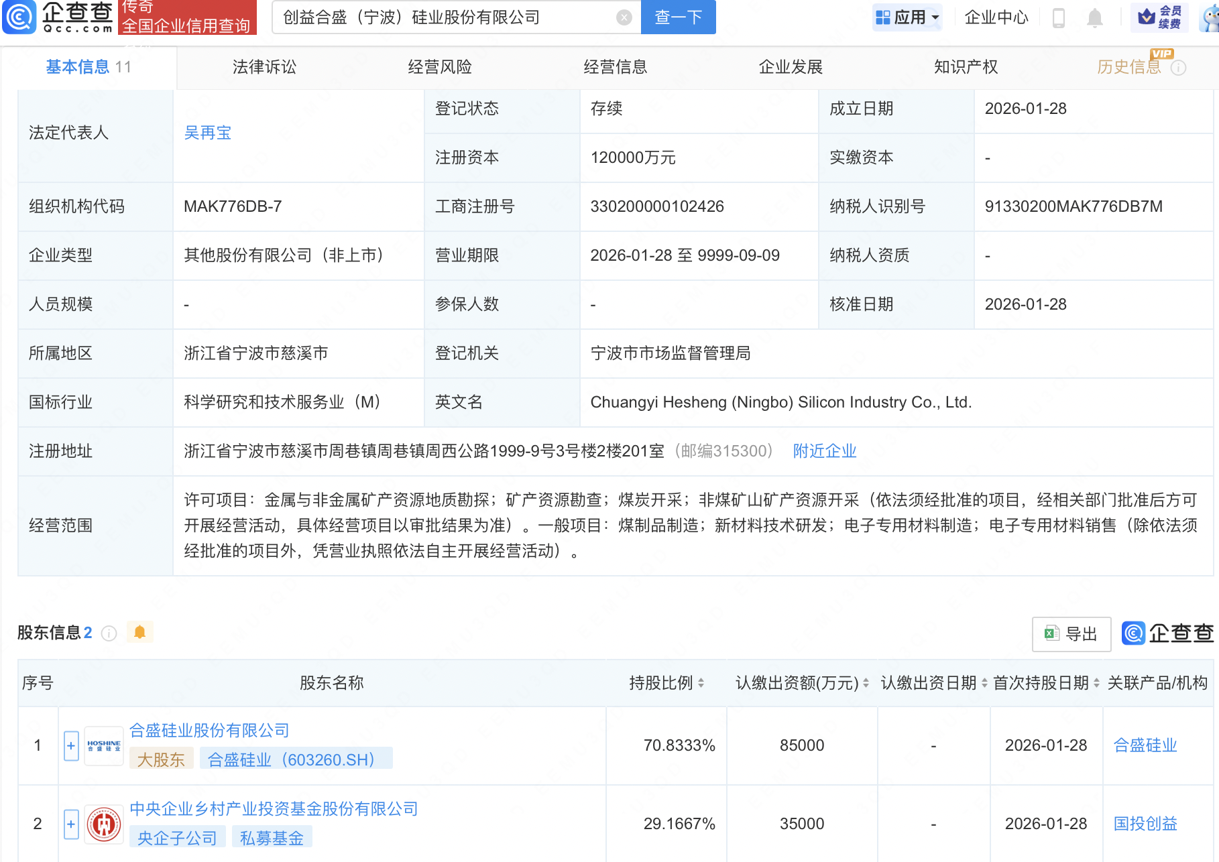Clear the search box with the x icon
Screen dimensions: 1219x862
[x=624, y=17]
